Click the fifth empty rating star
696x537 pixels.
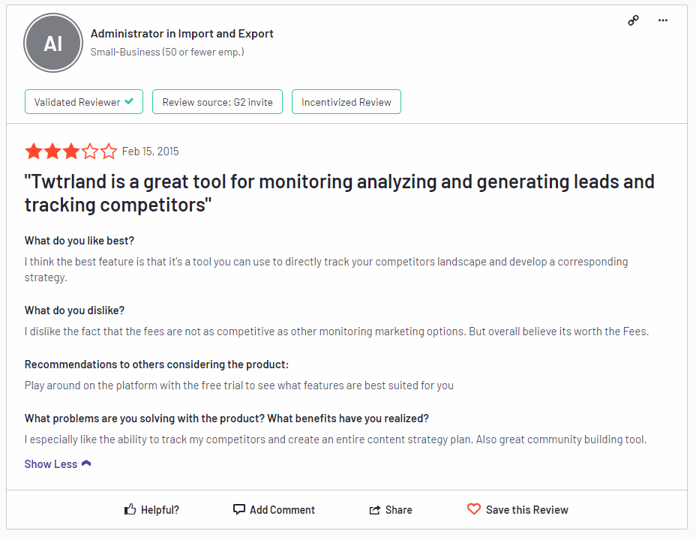tap(109, 151)
